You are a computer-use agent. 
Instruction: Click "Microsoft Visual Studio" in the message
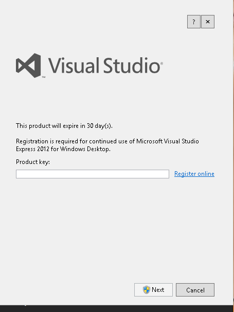tap(168, 141)
